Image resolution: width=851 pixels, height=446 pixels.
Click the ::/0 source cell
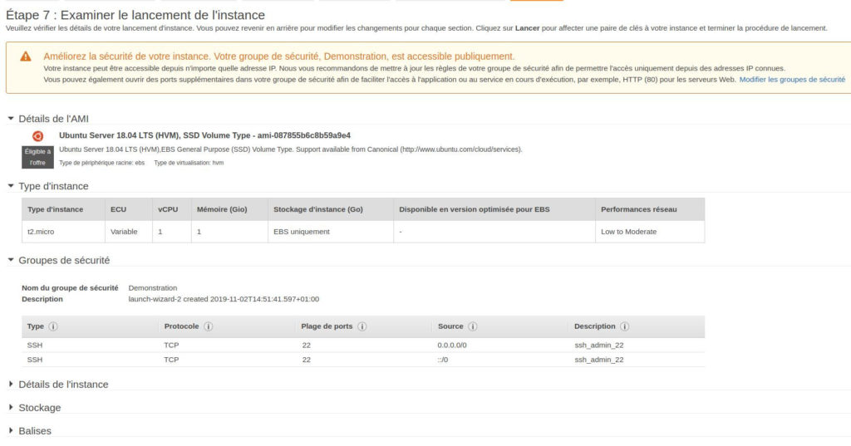point(443,360)
